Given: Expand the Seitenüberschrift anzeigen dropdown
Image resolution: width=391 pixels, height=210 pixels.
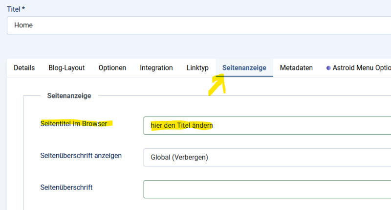Looking at the screenshot, I should 267,158.
